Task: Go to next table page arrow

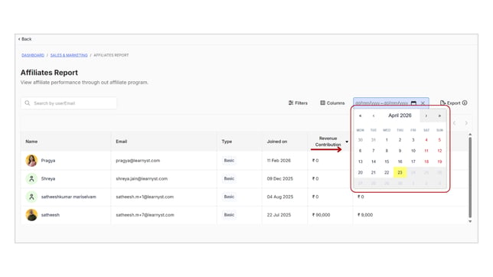Action: pos(466,123)
